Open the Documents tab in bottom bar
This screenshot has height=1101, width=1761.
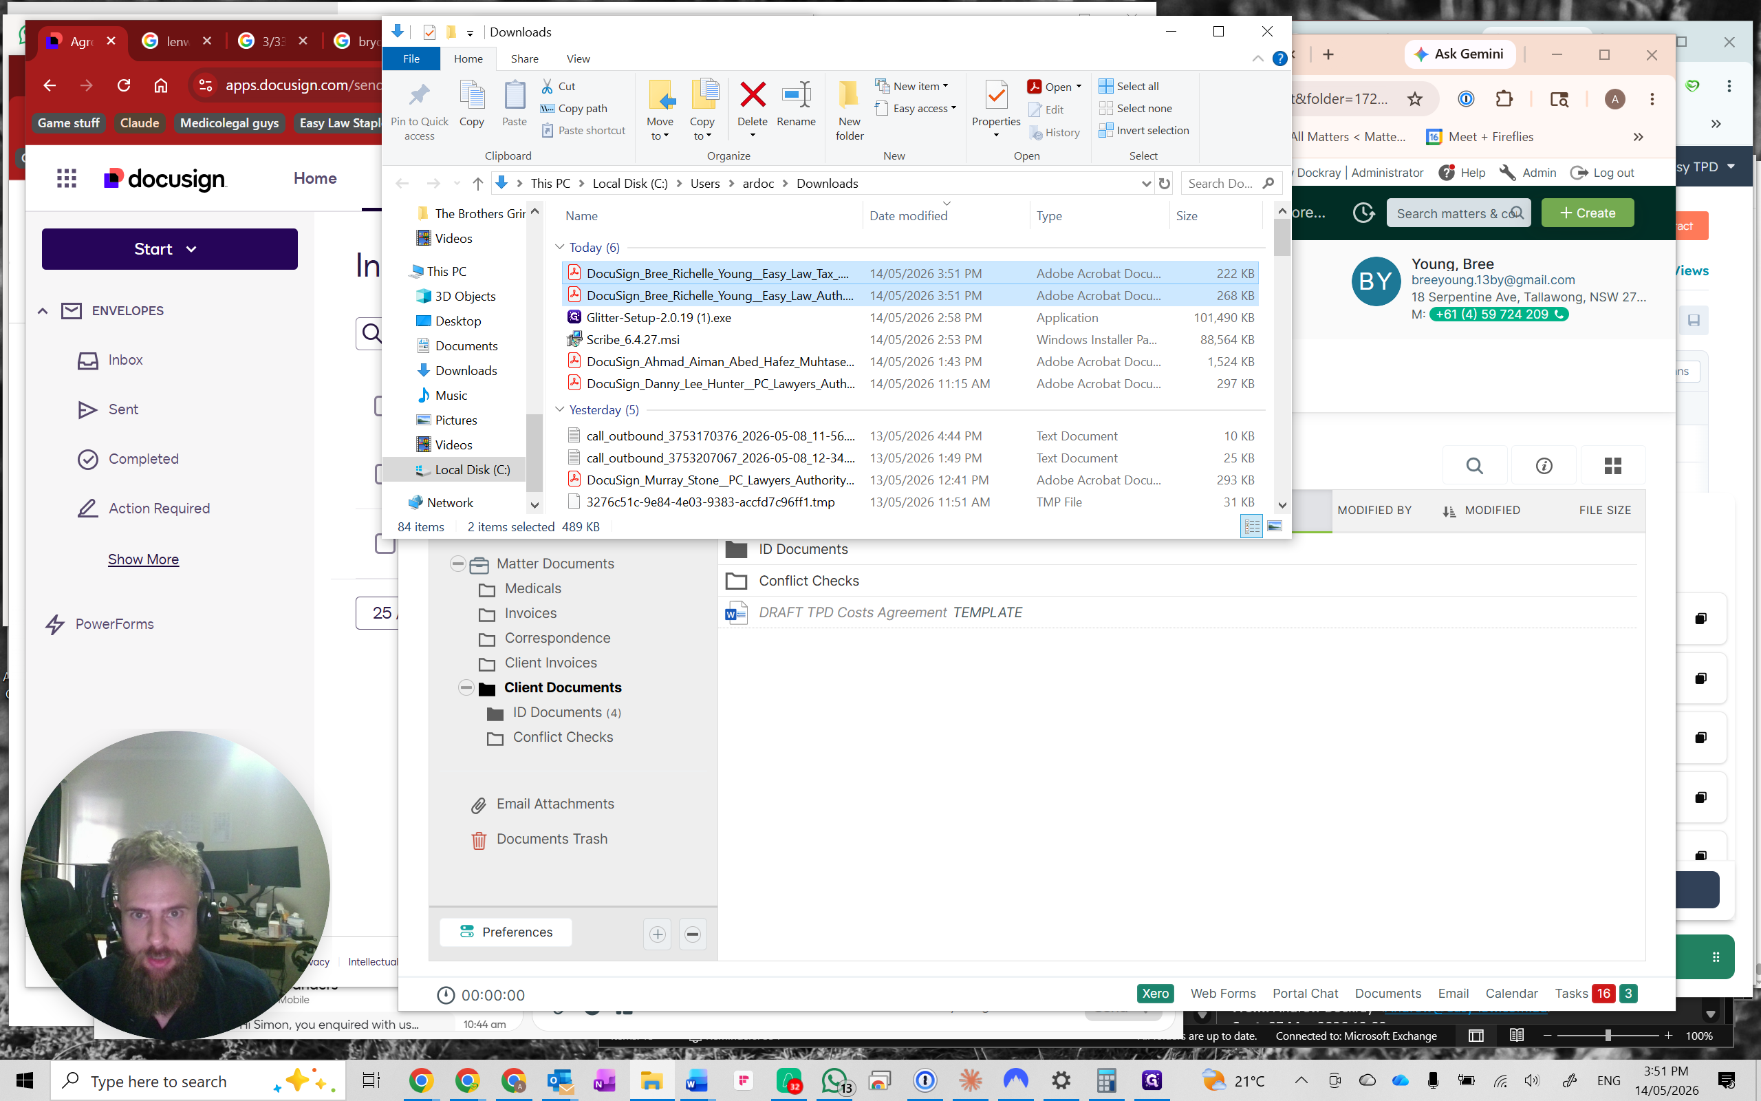coord(1387,993)
